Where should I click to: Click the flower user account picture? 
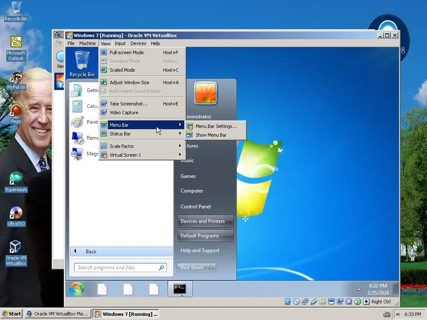tap(206, 93)
